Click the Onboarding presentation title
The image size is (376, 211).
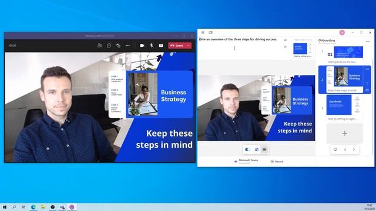[x=327, y=40]
